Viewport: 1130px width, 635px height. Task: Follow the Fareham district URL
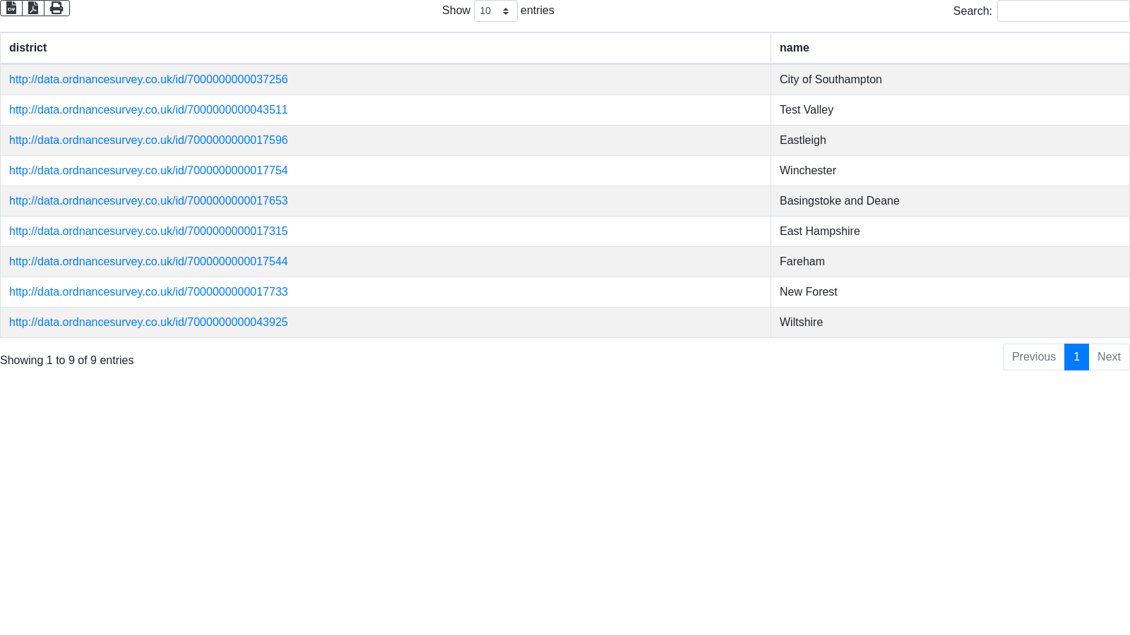pos(148,262)
